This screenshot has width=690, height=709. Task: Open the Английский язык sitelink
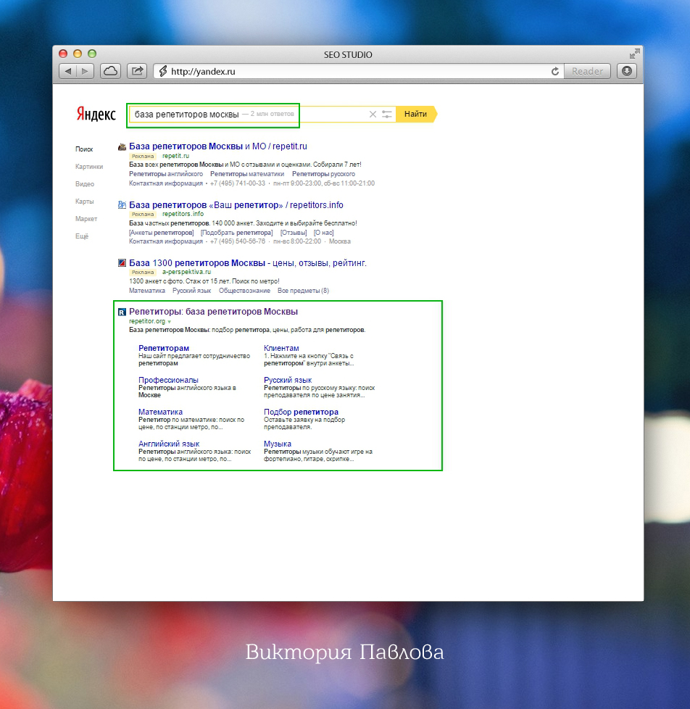169,444
